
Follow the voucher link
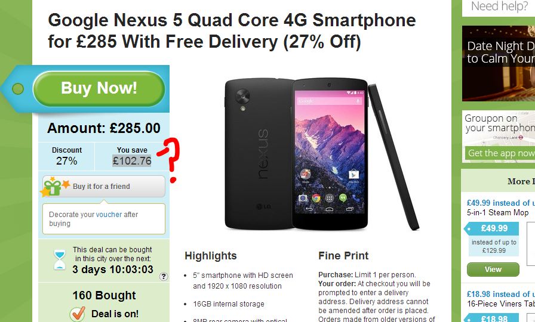point(109,214)
